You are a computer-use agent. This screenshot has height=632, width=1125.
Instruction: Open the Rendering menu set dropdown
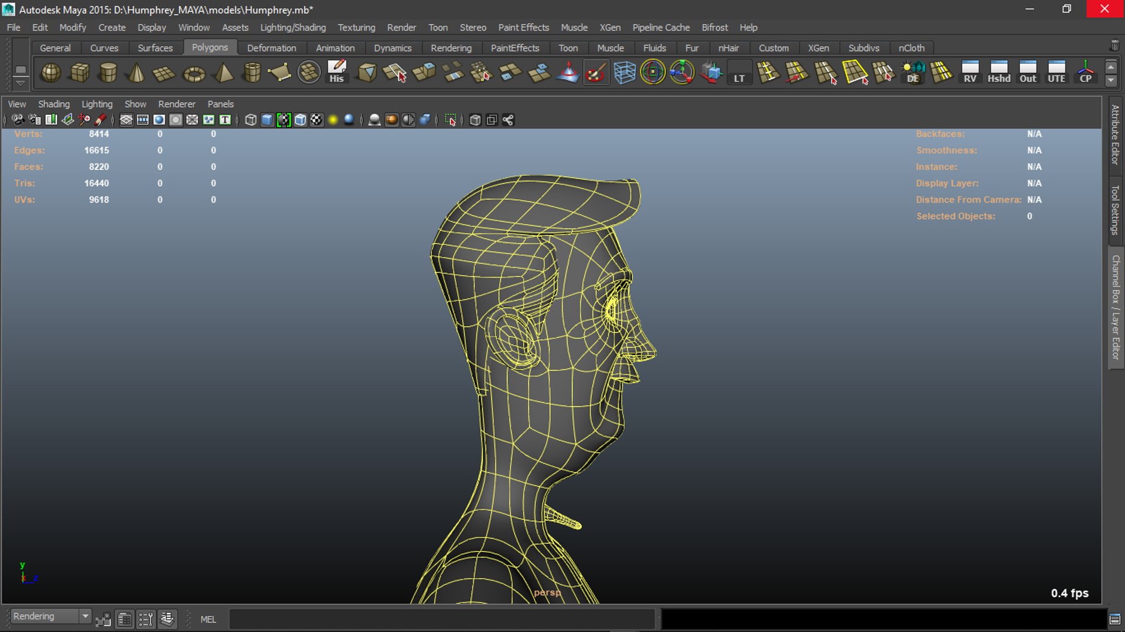tap(51, 616)
